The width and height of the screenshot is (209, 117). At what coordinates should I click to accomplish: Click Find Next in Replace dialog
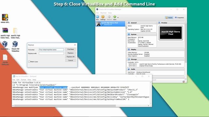[x=71, y=49]
